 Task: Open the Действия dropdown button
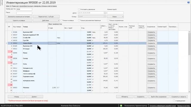click(46, 21)
